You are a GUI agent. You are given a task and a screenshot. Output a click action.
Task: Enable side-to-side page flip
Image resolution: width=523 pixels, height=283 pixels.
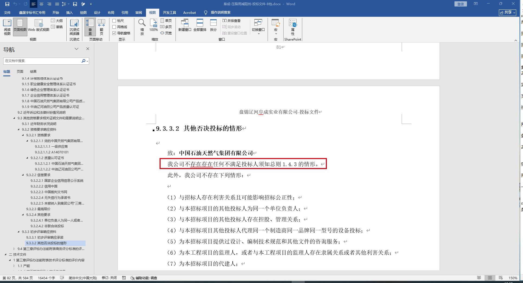[101, 27]
